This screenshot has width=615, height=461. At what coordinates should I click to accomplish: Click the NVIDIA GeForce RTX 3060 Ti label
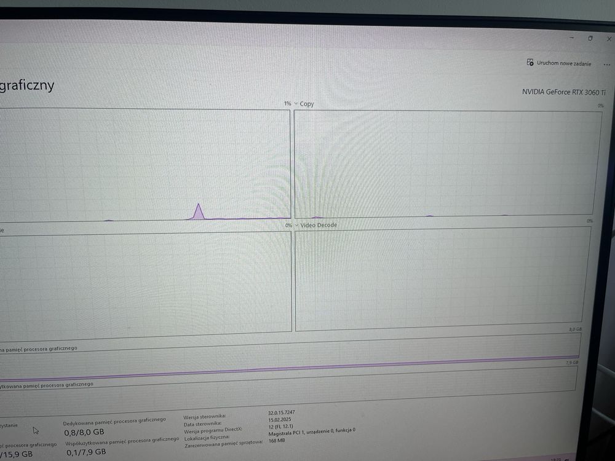click(x=563, y=92)
